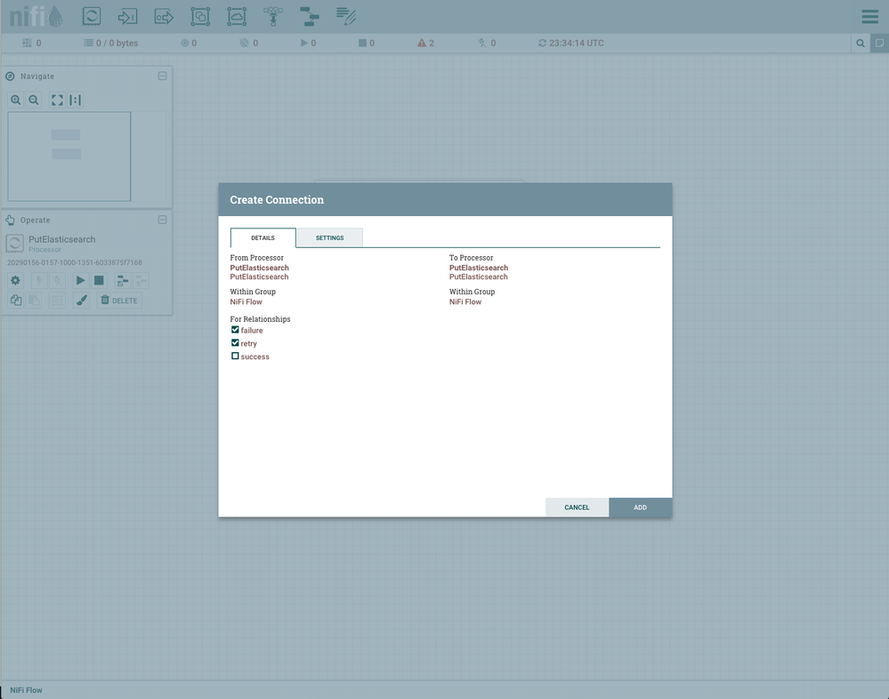Delete the selected component

(x=119, y=301)
